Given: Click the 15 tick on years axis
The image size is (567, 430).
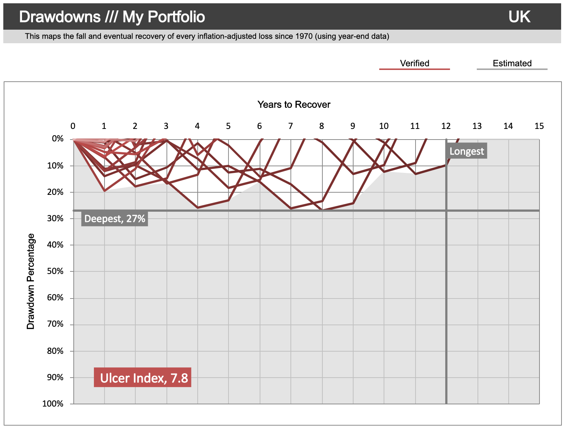Looking at the screenshot, I should tap(539, 126).
